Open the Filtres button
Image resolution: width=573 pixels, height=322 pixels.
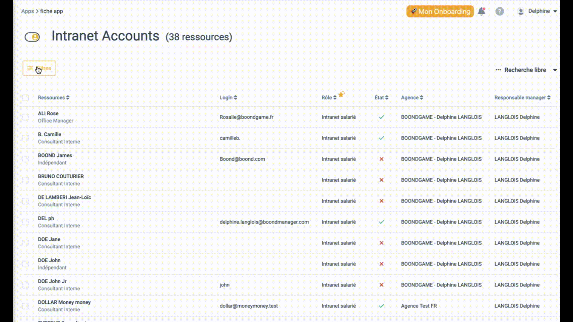pos(39,68)
